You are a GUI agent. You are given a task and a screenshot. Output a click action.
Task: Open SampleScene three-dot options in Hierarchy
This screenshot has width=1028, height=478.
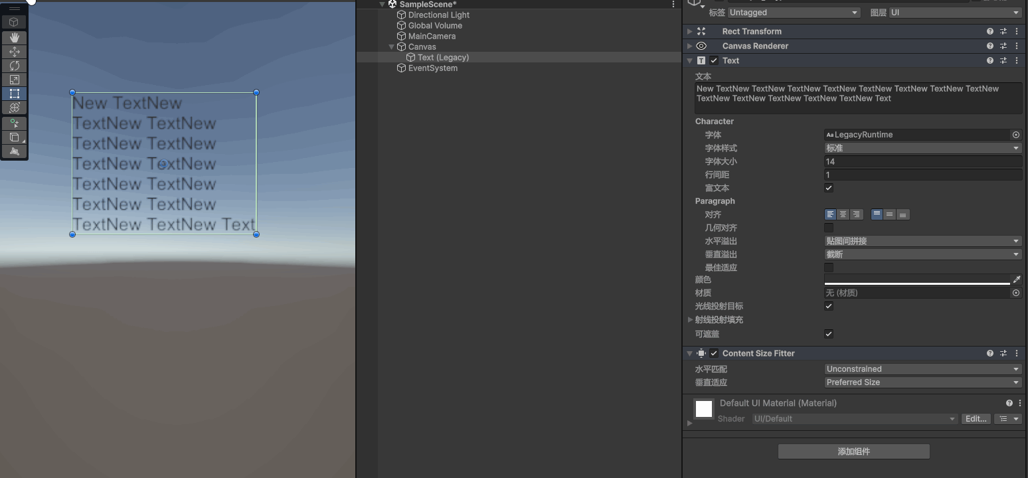click(673, 4)
